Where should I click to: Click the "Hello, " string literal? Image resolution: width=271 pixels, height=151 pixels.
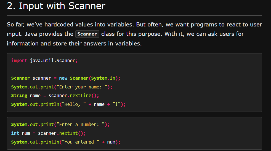[74, 104]
